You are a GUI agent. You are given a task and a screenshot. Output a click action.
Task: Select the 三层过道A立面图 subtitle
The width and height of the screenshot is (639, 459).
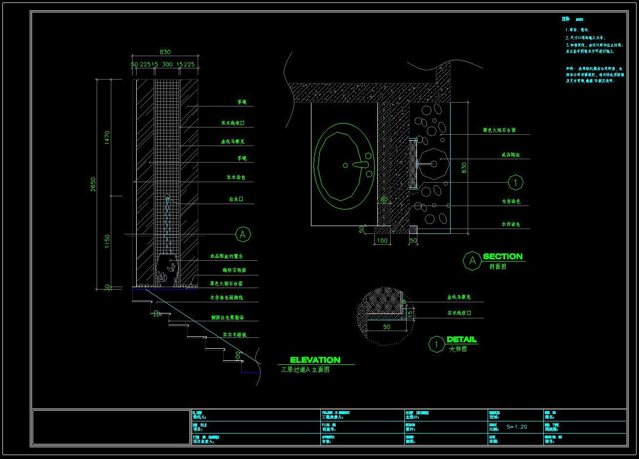(306, 370)
